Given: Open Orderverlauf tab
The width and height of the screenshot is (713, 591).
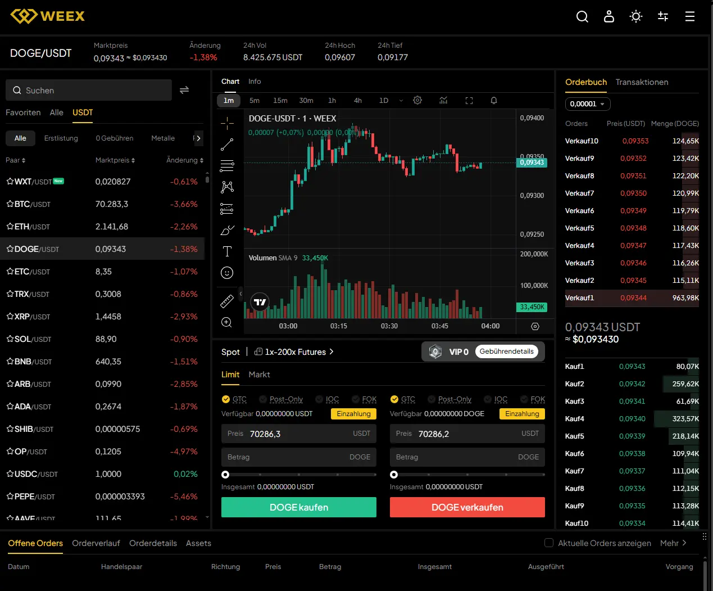Looking at the screenshot, I should (96, 543).
